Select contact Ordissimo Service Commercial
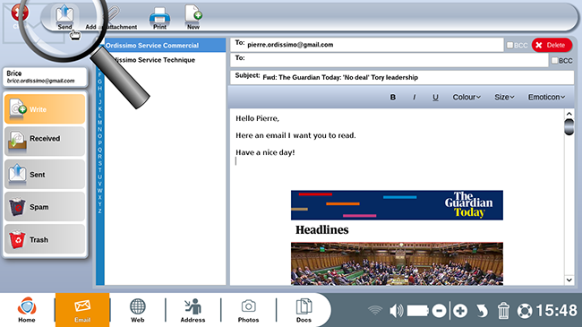Screen dimensions: 582x327 coord(165,46)
